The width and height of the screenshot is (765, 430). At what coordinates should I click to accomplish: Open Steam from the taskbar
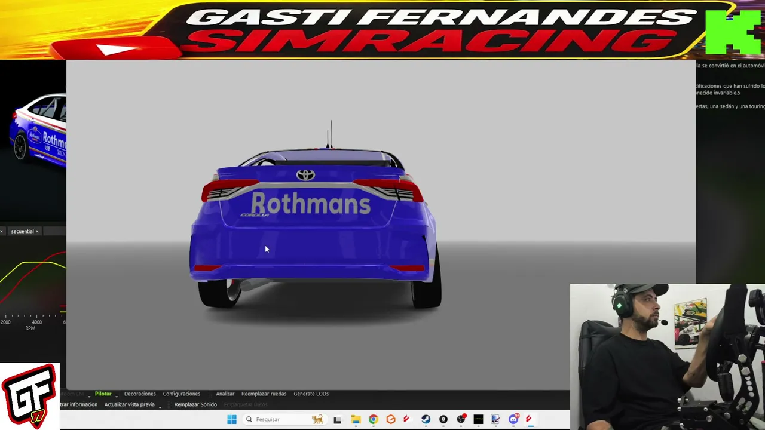coord(426,419)
